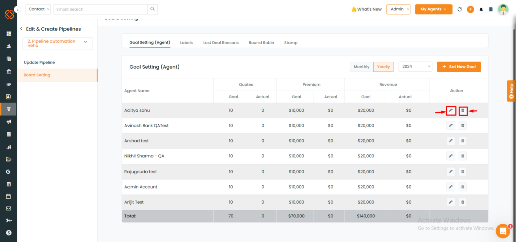Switch to the Stamp tab
This screenshot has height=242, width=516.
click(291, 43)
